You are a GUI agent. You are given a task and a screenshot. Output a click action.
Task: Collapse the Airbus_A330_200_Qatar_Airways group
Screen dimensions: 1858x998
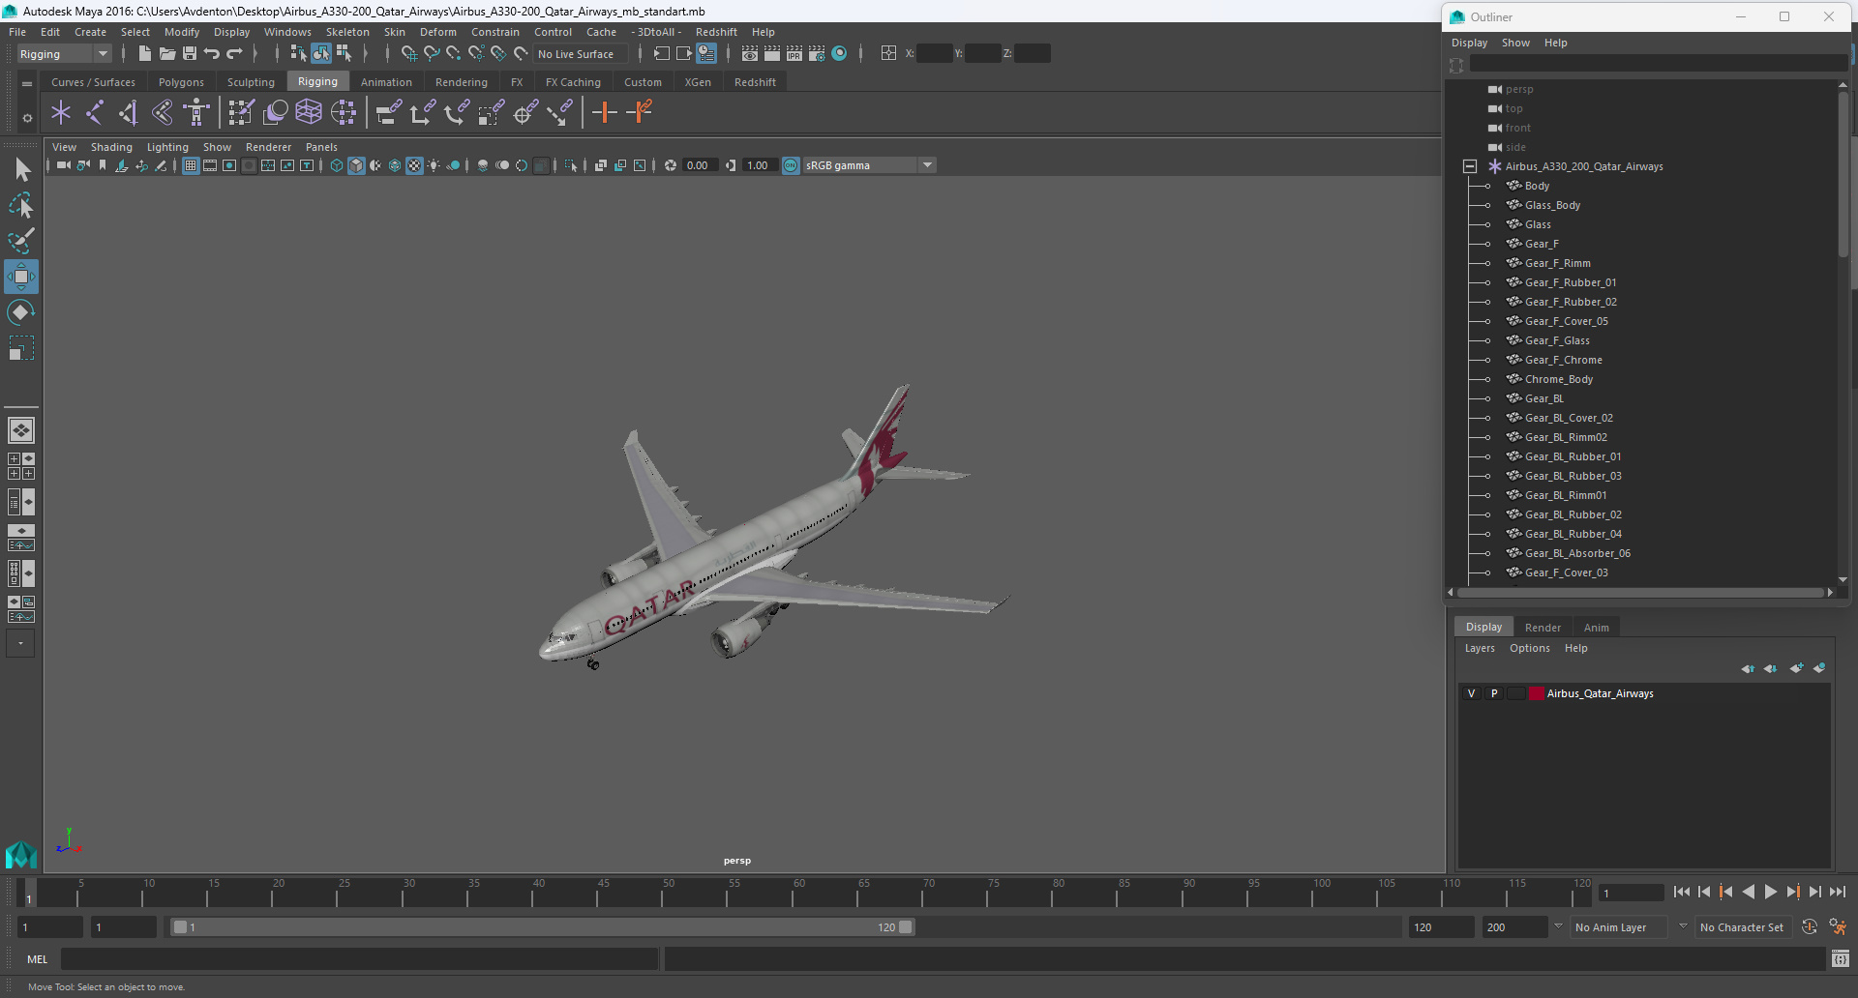coord(1470,166)
